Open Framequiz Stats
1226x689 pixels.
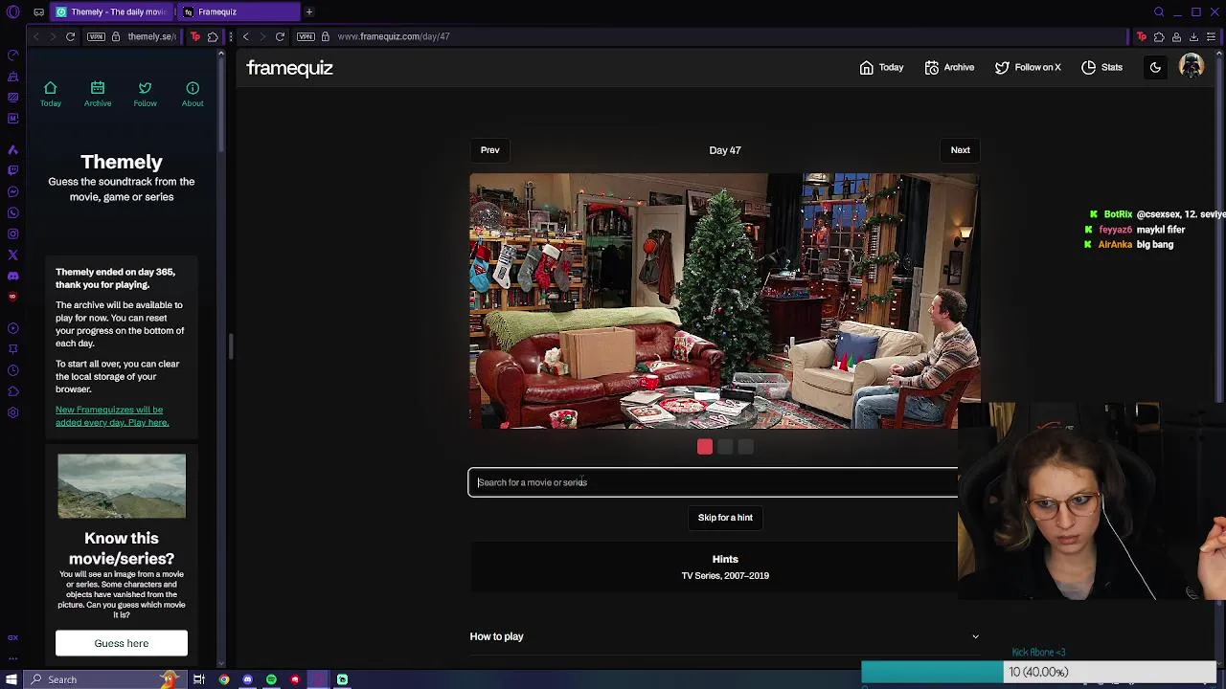(x=1101, y=67)
